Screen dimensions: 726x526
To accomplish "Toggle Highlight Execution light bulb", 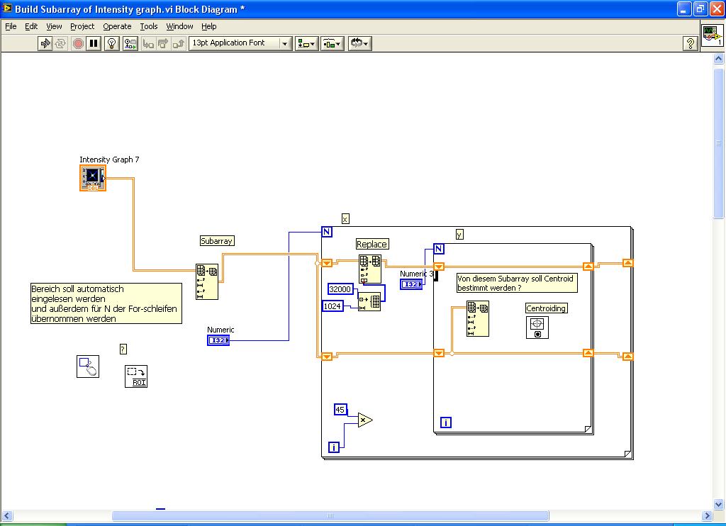I will pyautogui.click(x=111, y=43).
